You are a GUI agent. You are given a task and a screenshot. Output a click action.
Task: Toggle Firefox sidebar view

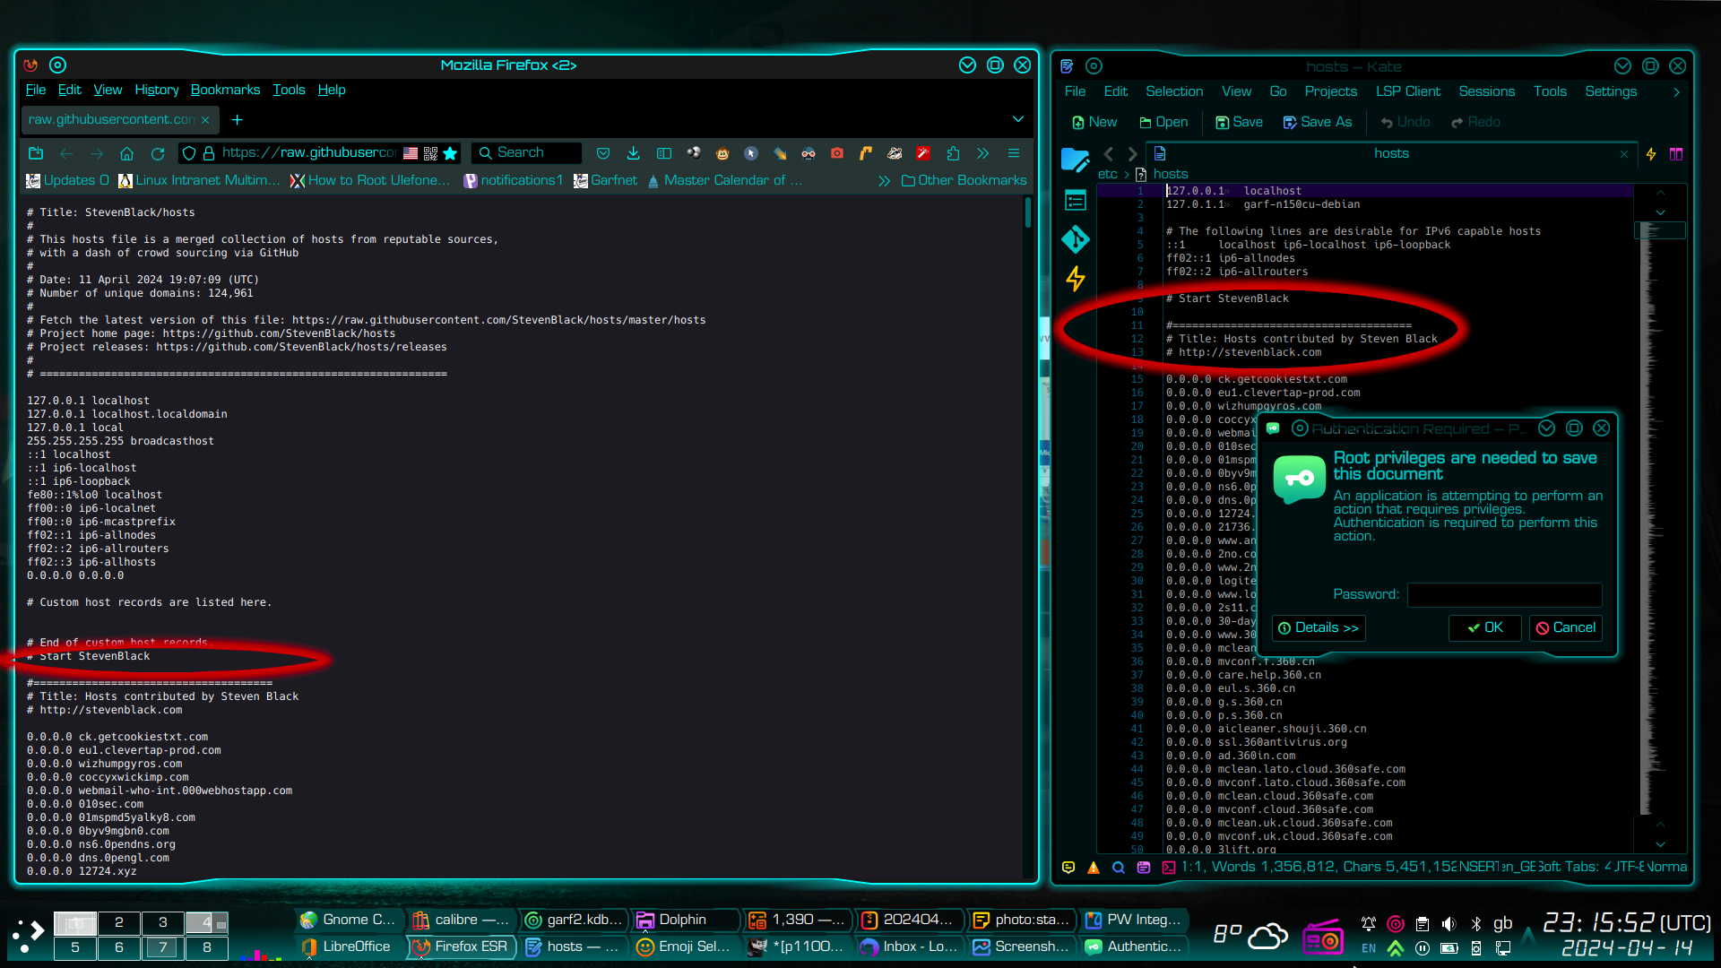tap(663, 153)
